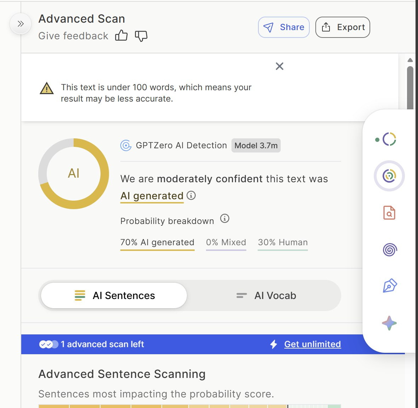Click the thumbs up feedback icon
Image resolution: width=418 pixels, height=408 pixels.
pyautogui.click(x=121, y=36)
